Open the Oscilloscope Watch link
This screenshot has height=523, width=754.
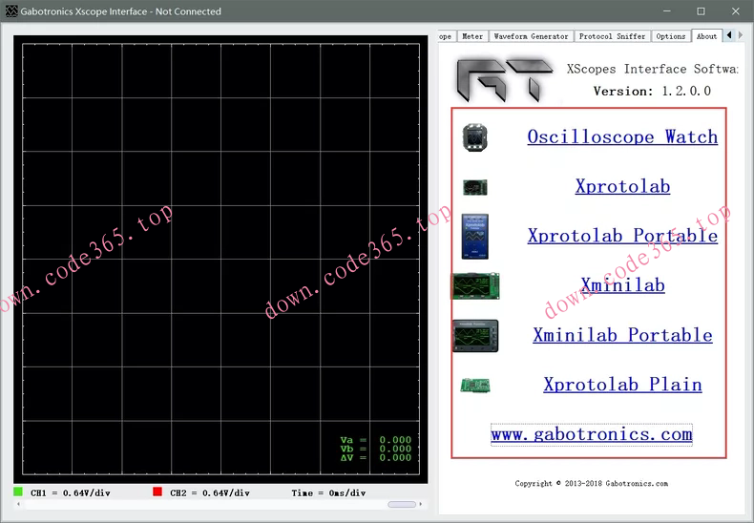[622, 137]
